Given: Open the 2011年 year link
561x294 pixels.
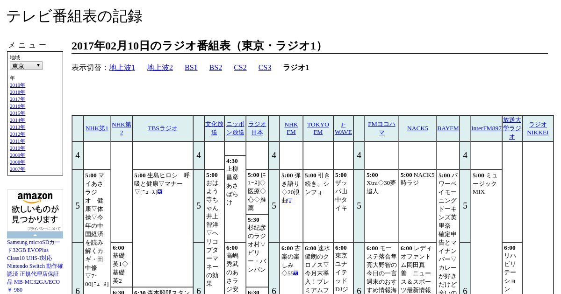Looking at the screenshot, I should tap(17, 141).
